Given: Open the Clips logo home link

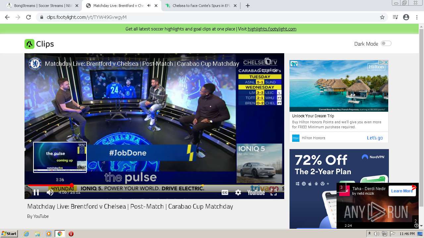Looking at the screenshot, I should click(39, 44).
